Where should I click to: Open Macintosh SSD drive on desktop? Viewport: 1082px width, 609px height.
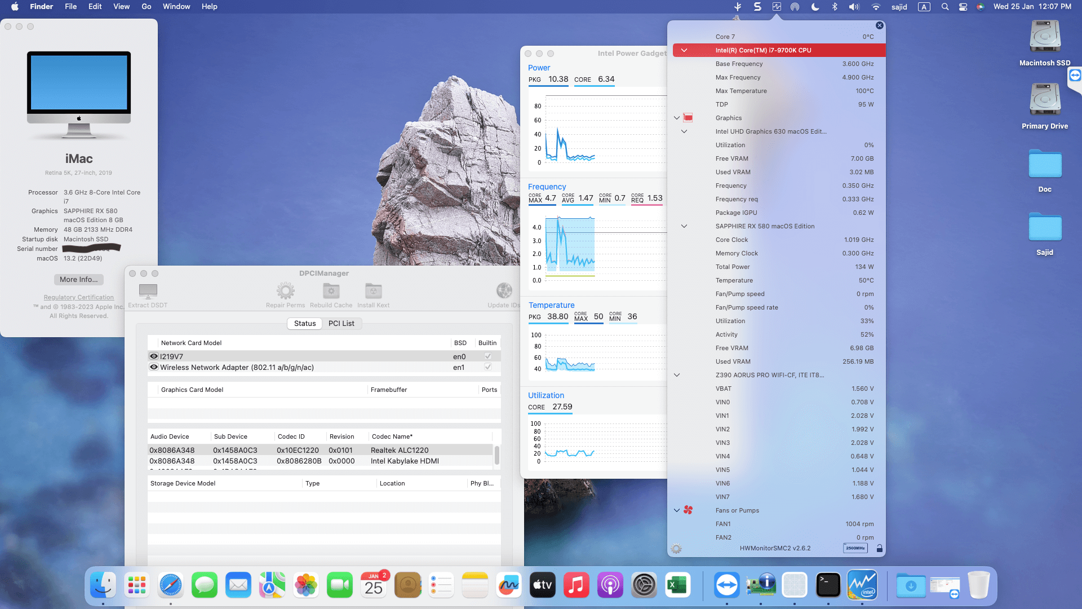(1045, 37)
